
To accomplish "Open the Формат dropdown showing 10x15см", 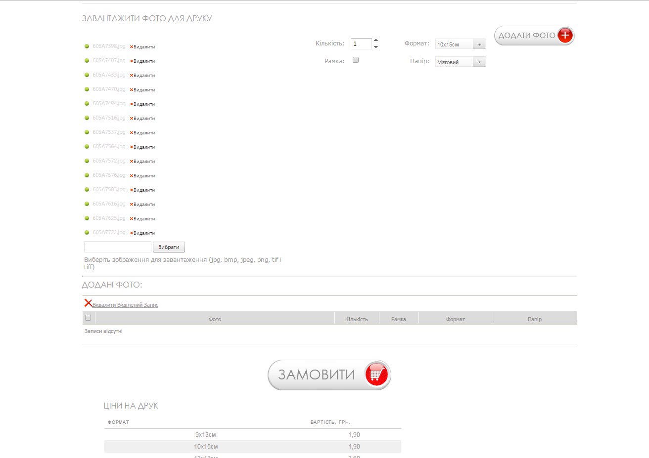I will point(461,44).
